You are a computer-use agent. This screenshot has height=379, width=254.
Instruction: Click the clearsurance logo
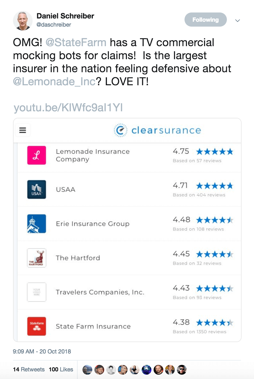[157, 130]
